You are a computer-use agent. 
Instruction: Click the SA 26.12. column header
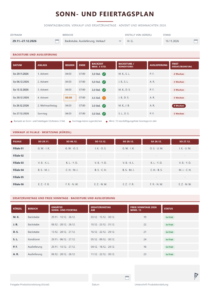(156, 142)
